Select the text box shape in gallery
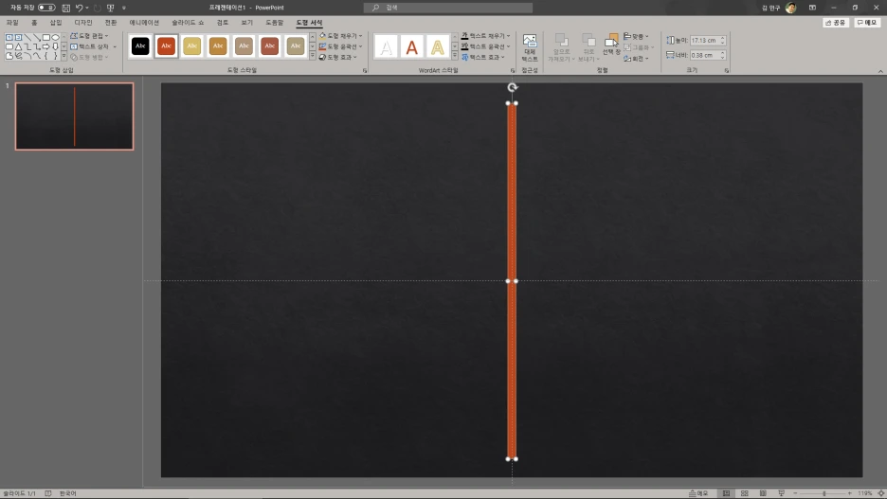This screenshot has width=887, height=499. pos(9,37)
